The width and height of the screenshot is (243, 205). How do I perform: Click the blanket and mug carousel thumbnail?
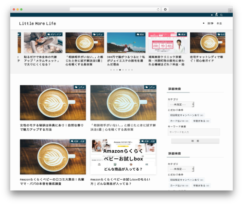(43, 43)
